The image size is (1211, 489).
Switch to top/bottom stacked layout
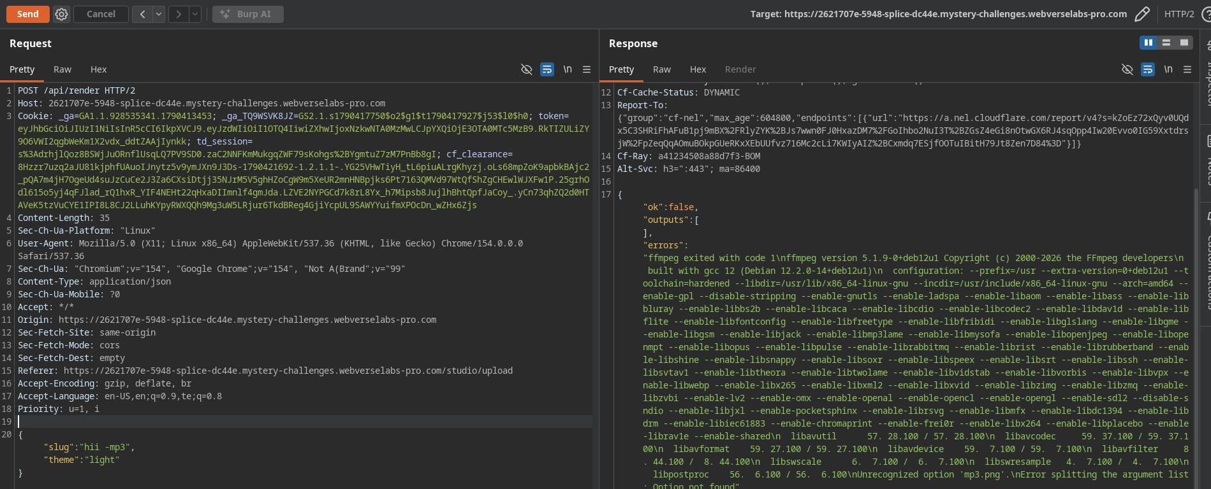click(1166, 43)
